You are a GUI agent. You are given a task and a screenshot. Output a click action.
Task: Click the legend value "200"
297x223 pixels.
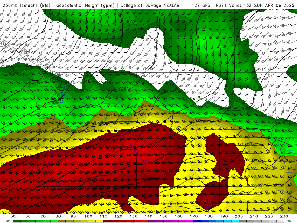coord(239,216)
